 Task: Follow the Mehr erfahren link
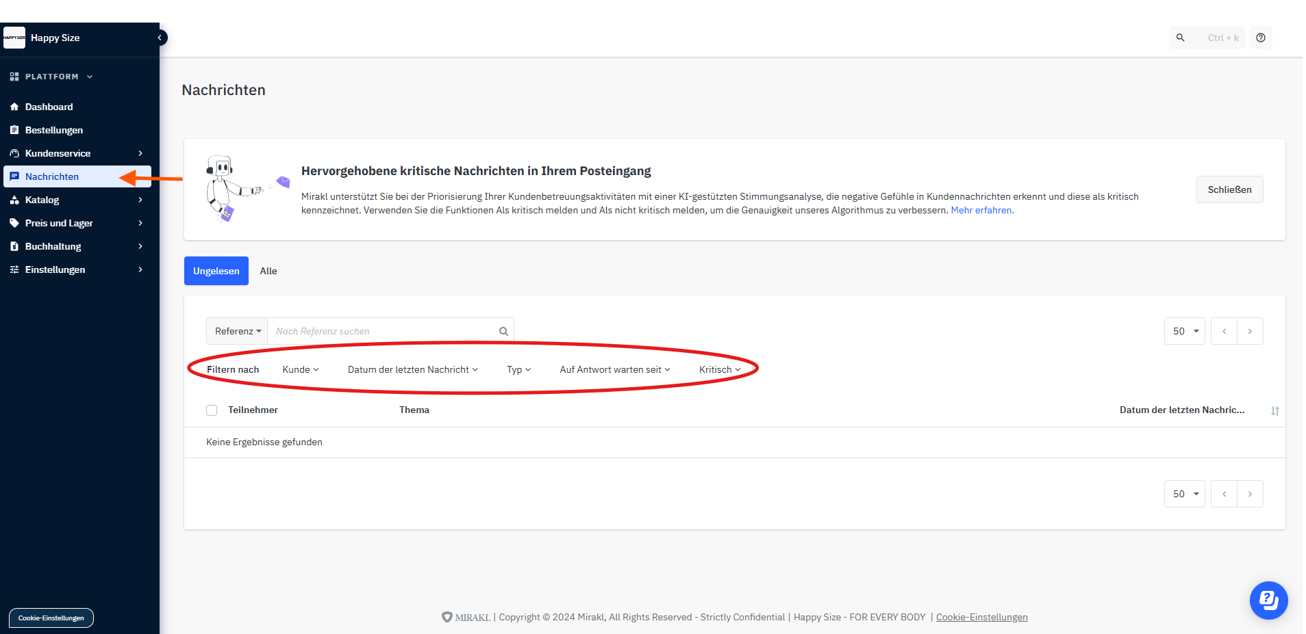981,210
